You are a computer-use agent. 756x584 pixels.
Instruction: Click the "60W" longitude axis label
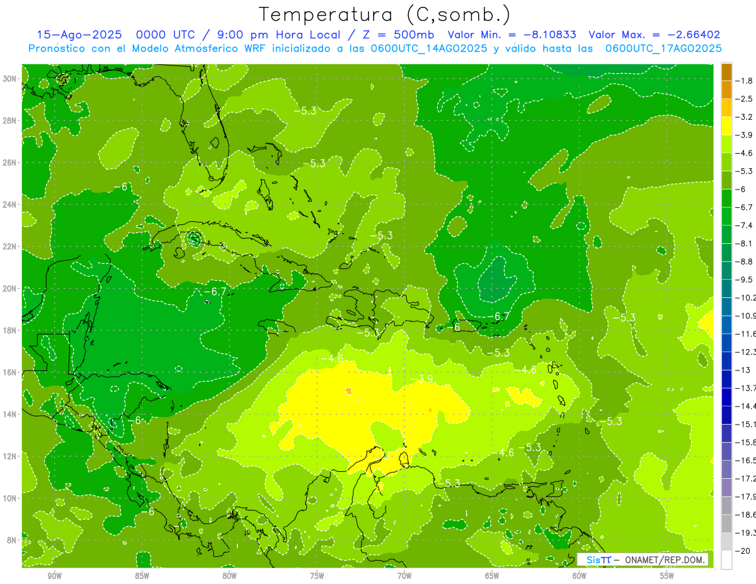[580, 576]
